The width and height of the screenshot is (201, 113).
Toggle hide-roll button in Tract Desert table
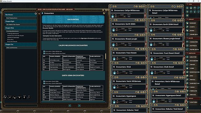(x=117, y=59)
